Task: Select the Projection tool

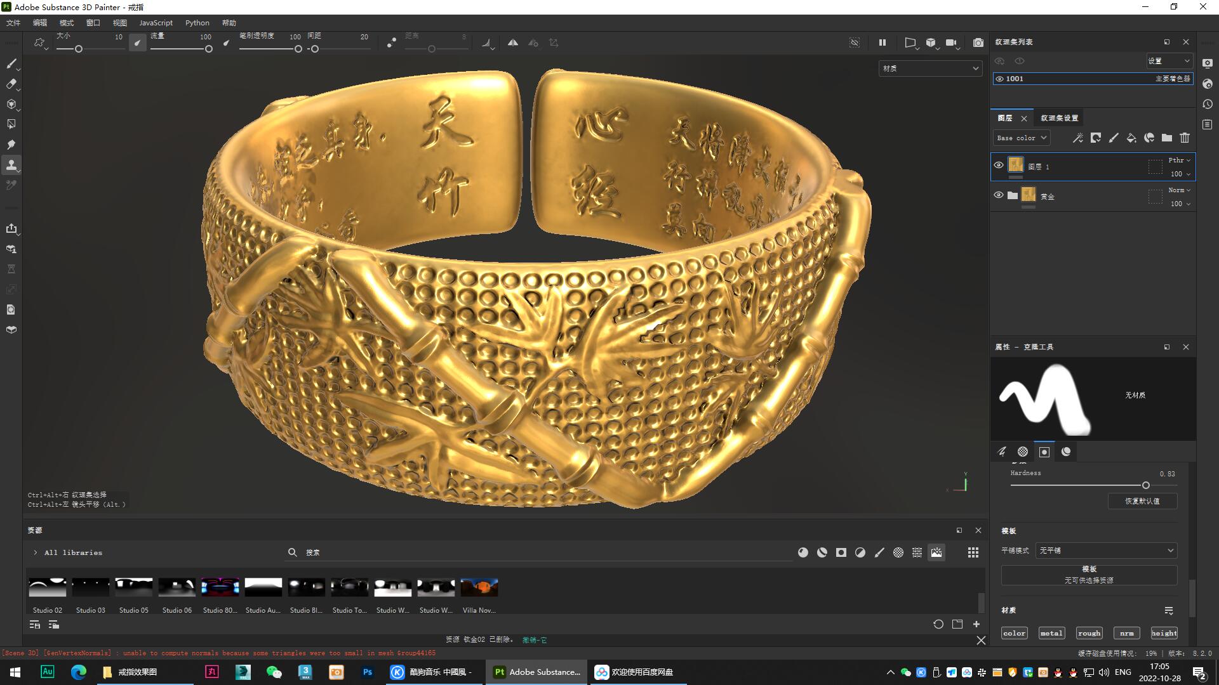Action: click(11, 104)
